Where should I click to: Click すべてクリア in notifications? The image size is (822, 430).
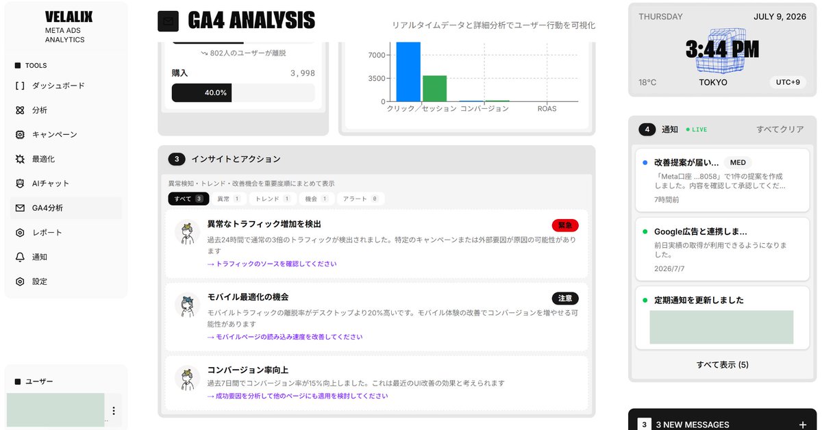[780, 129]
